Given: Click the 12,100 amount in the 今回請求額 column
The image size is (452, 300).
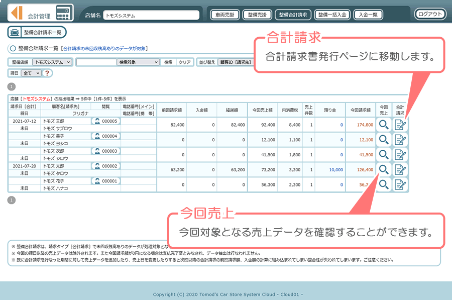Looking at the screenshot, I should click(x=366, y=140).
